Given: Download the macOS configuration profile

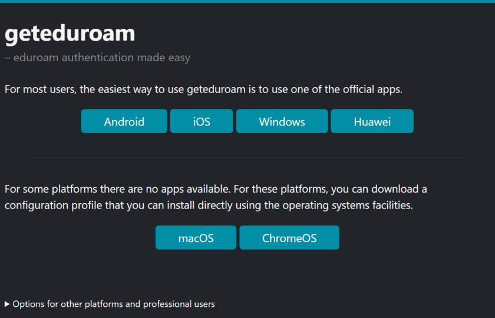Looking at the screenshot, I should click(x=196, y=237).
